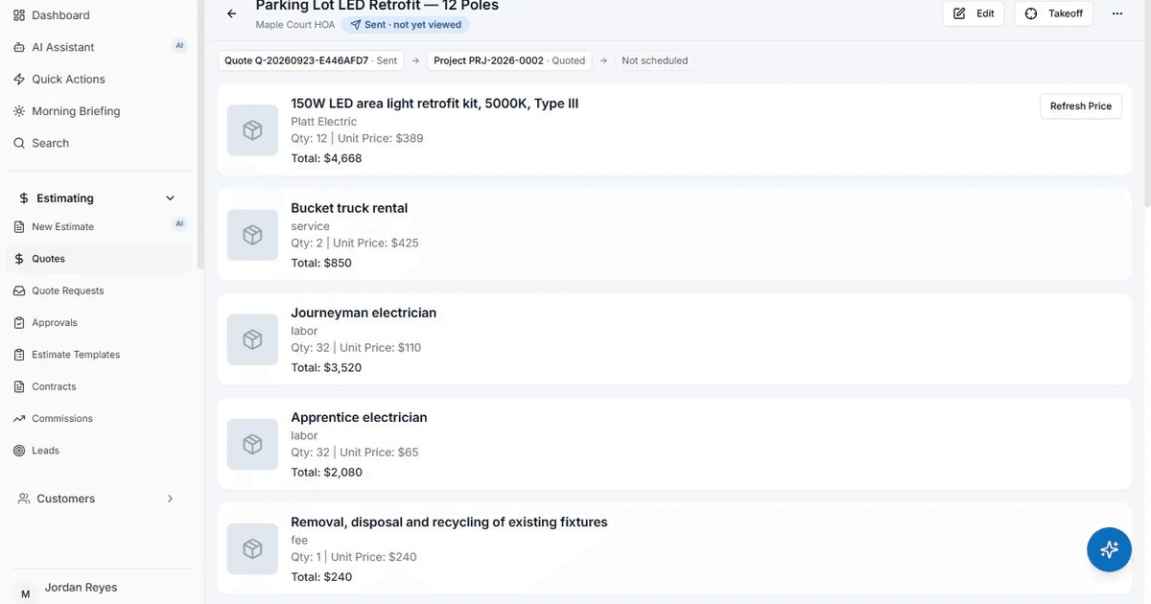Open the AI sparkle assistant floating button
Image resolution: width=1151 pixels, height=604 pixels.
click(1110, 549)
